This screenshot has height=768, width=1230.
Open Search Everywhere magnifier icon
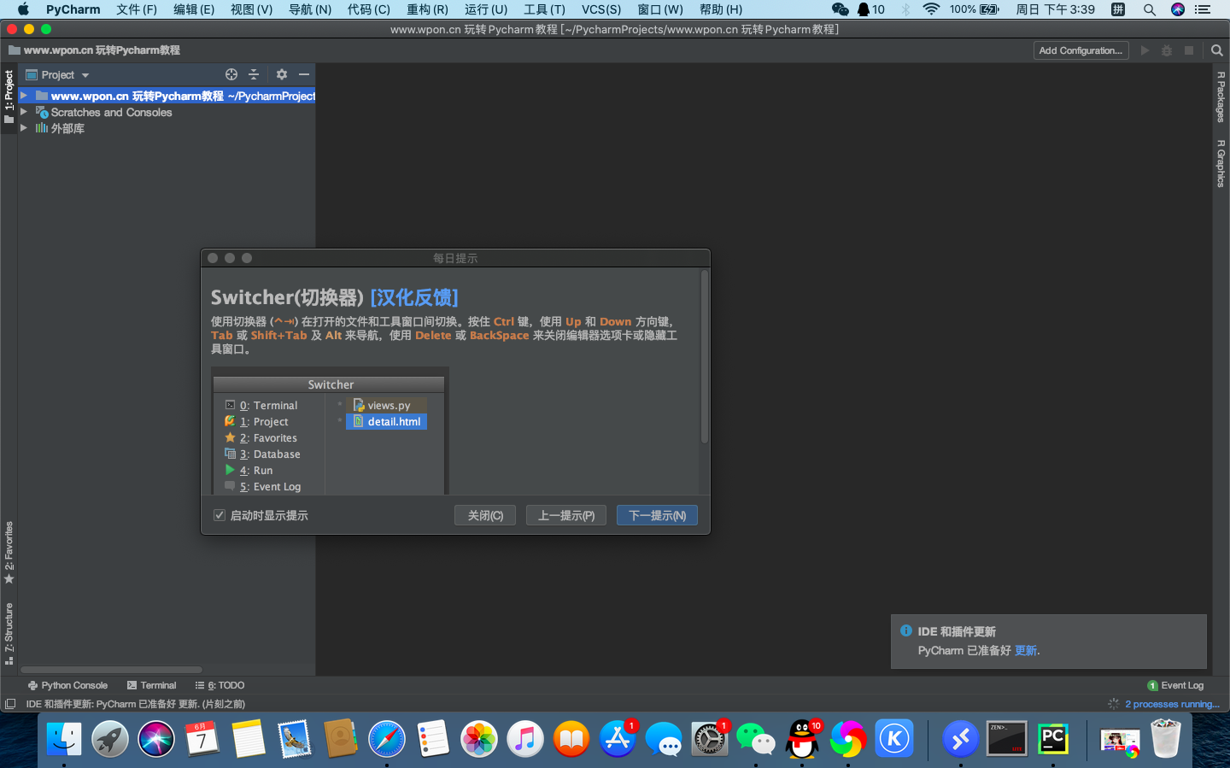tap(1217, 50)
